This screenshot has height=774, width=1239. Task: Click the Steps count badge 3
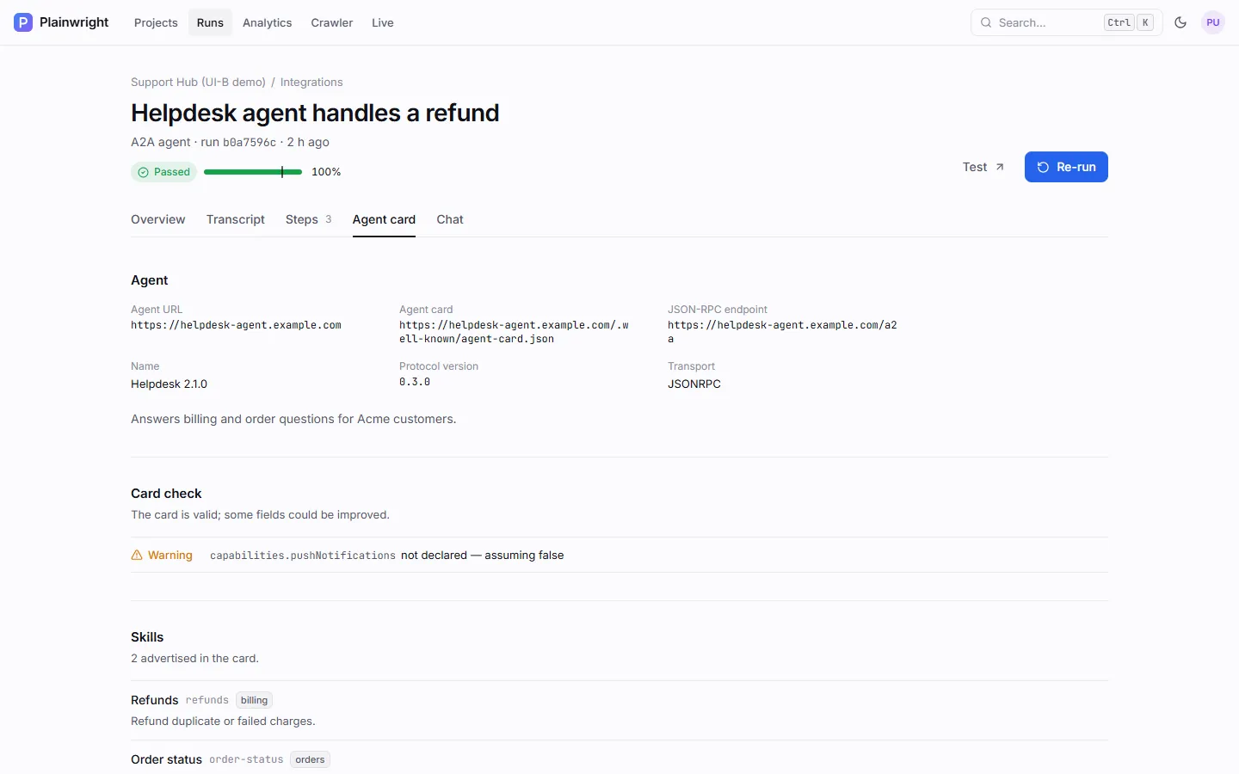pyautogui.click(x=328, y=219)
